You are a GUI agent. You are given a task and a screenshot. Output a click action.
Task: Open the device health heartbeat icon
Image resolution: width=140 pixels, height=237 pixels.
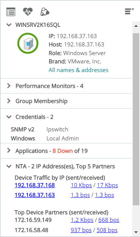coord(28,11)
